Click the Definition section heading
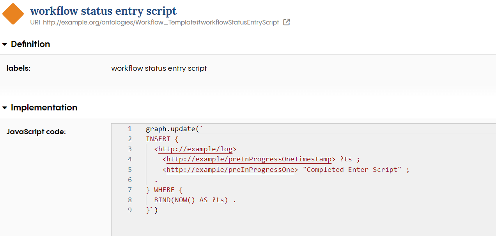Image resolution: width=496 pixels, height=236 pixels. [x=30, y=44]
